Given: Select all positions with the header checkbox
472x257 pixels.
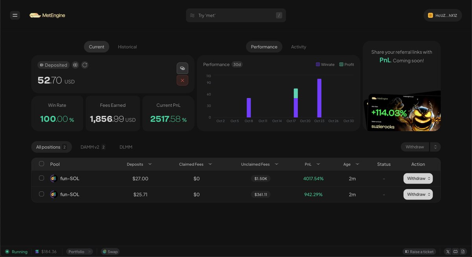Looking at the screenshot, I should (x=41, y=164).
